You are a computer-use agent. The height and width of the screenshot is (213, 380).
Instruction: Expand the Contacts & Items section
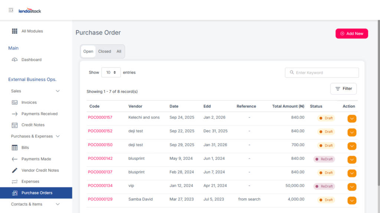click(x=58, y=204)
